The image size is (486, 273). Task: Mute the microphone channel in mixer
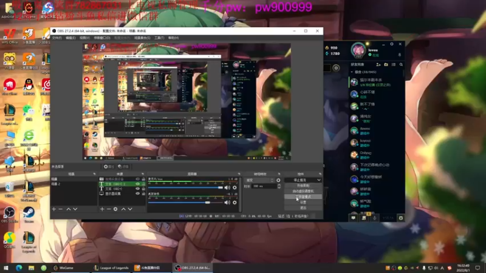227,187
